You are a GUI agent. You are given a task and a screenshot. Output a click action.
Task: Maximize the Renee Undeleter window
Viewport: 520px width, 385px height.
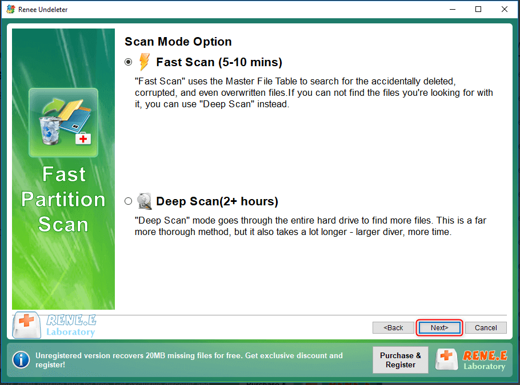[478, 10]
